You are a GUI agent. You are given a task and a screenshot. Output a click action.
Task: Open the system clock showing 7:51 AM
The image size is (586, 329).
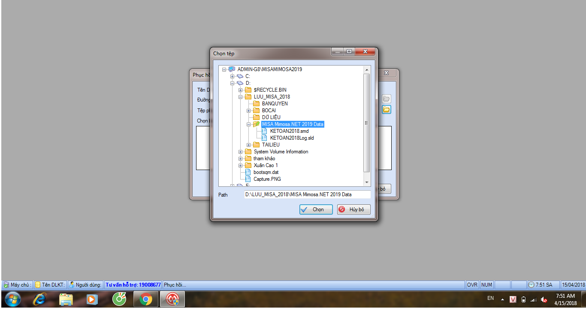pyautogui.click(x=565, y=299)
